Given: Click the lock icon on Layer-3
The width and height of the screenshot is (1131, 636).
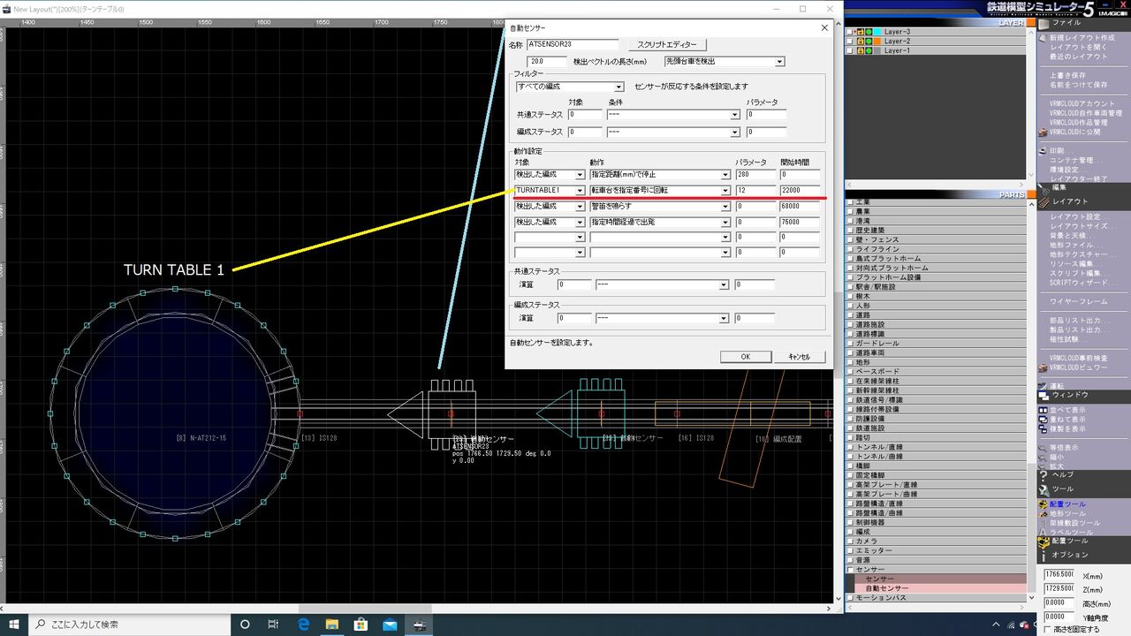Looking at the screenshot, I should click(861, 32).
